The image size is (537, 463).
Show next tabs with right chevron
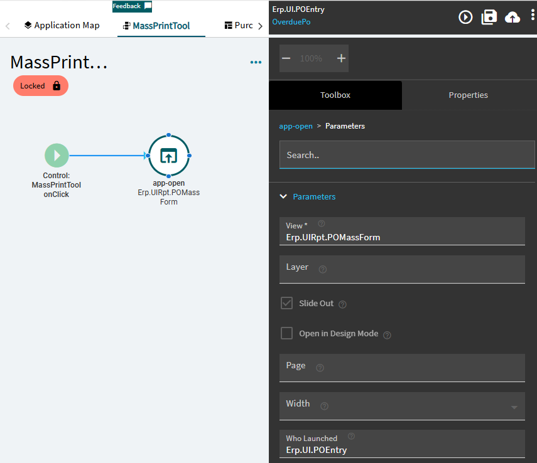coord(260,26)
